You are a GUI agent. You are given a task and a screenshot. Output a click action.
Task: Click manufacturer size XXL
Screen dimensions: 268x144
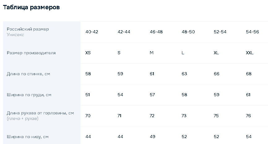(249, 53)
